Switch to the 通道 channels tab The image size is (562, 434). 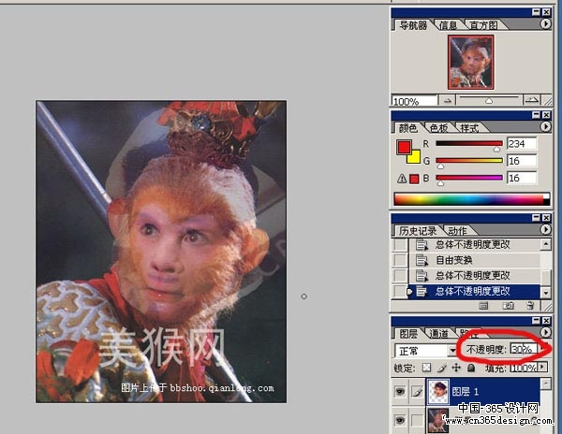tap(437, 333)
